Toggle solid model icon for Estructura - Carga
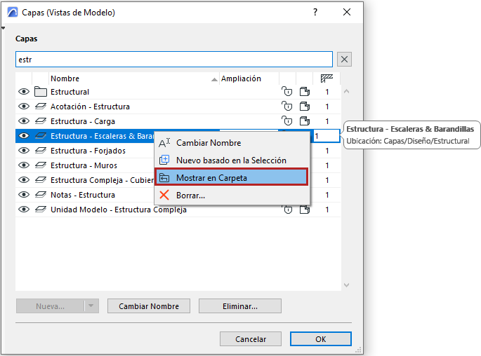 305,121
